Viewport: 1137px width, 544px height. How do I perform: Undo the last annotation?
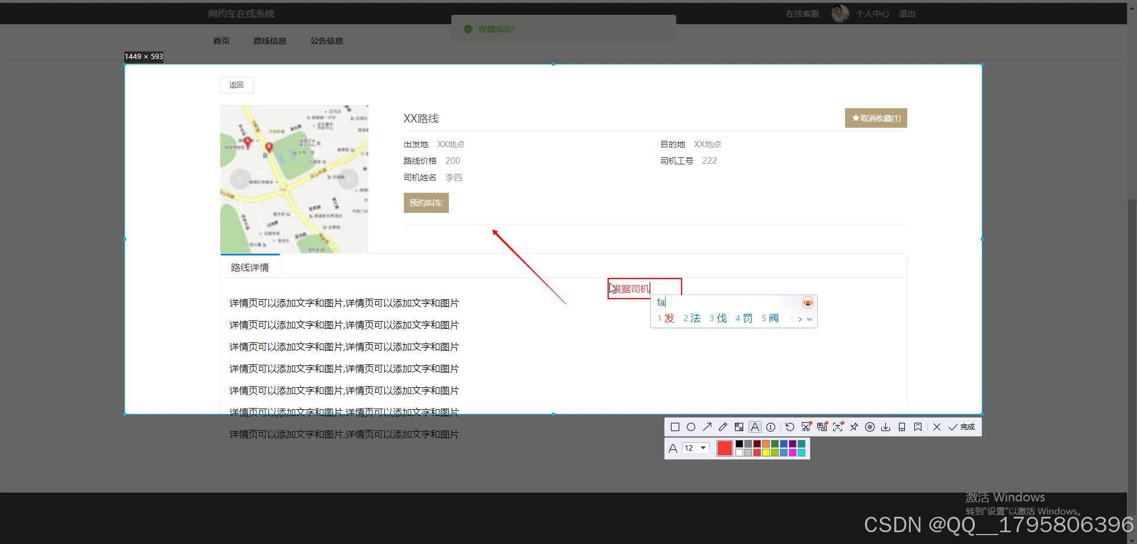point(790,427)
